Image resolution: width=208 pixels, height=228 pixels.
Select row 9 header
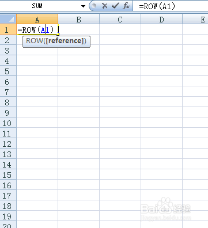coord(8,112)
